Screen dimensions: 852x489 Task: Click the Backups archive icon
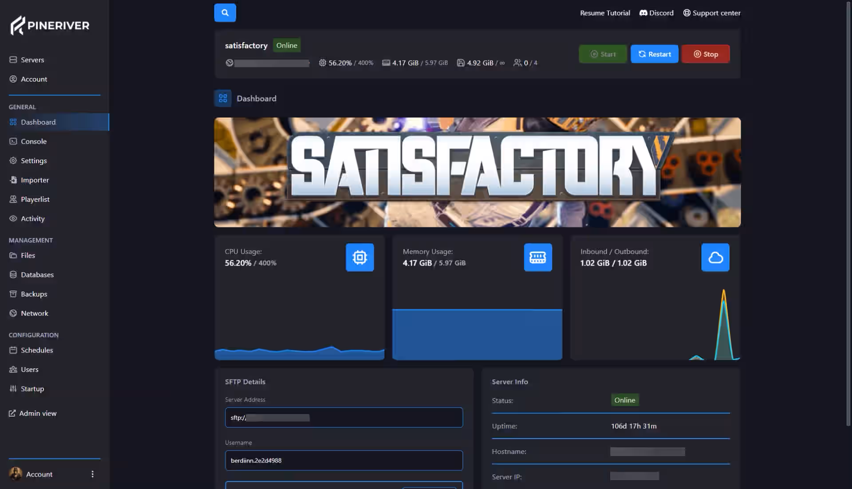click(13, 293)
